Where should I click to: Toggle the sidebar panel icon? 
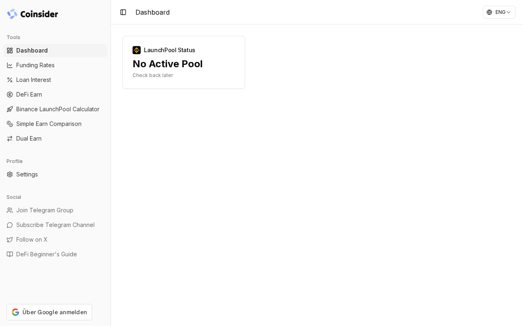(123, 12)
